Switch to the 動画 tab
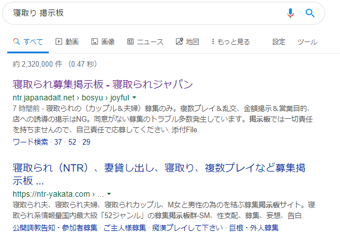340x236 pixels. pos(67,41)
